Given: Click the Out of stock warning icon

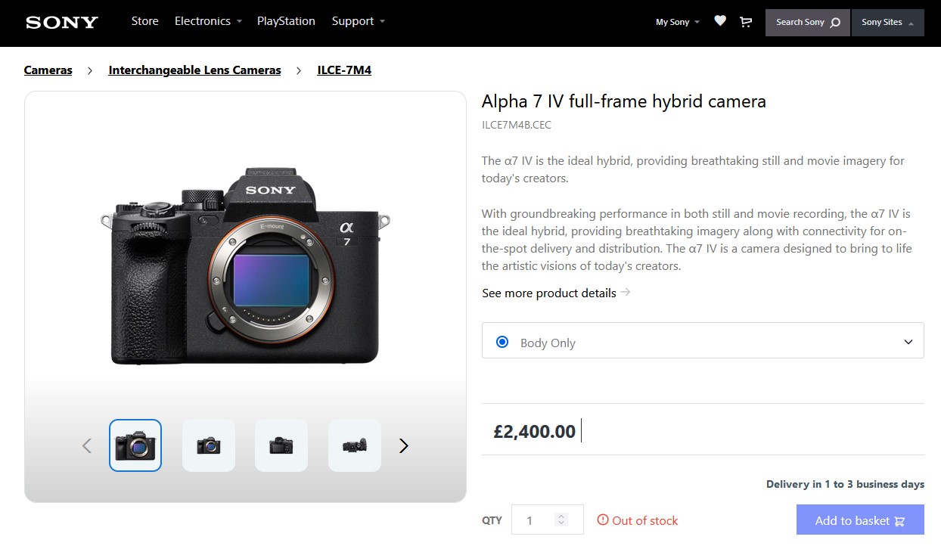Looking at the screenshot, I should (603, 520).
